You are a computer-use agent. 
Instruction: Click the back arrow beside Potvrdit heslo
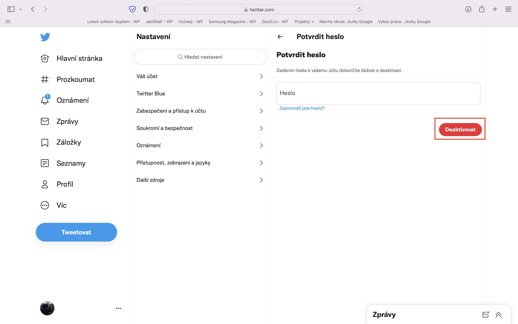[x=280, y=37]
